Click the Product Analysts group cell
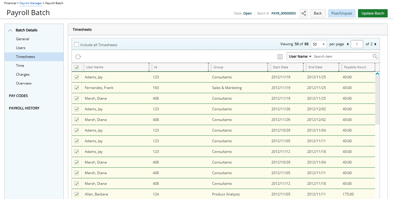Viewport: 393px width, 199px height. [226, 194]
